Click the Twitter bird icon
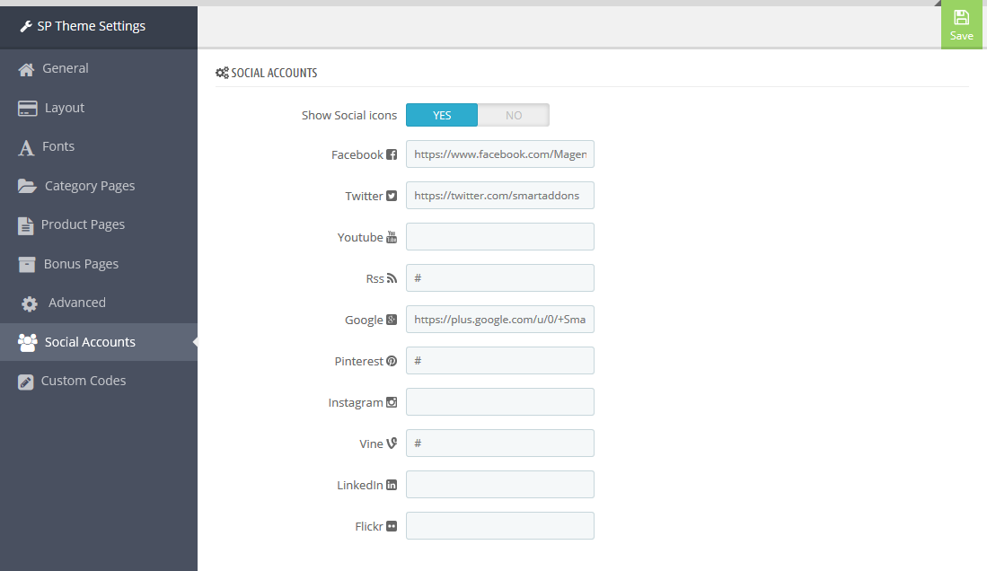987x571 pixels. tap(392, 196)
